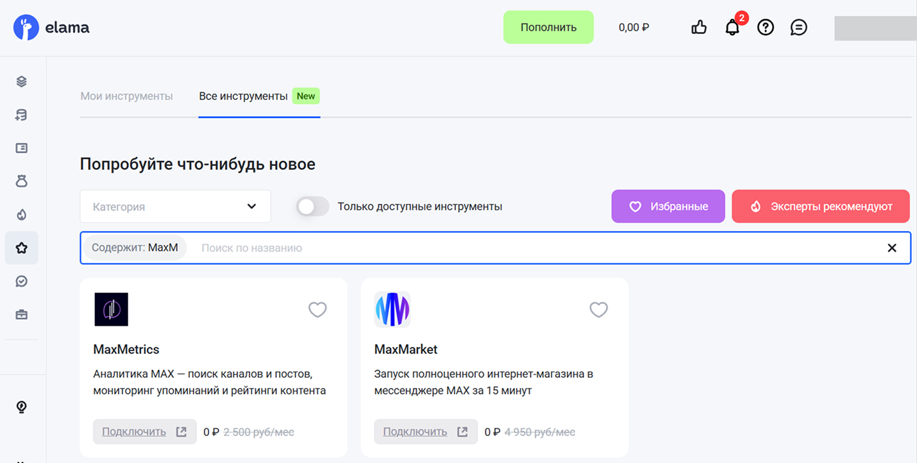
Task: Click the MaxMarket logo thumbnail
Action: pos(392,309)
